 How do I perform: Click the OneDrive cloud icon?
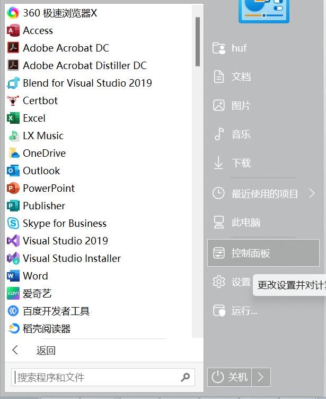pos(14,153)
